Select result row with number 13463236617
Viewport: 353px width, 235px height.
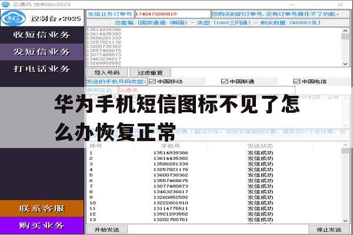click(x=214, y=192)
